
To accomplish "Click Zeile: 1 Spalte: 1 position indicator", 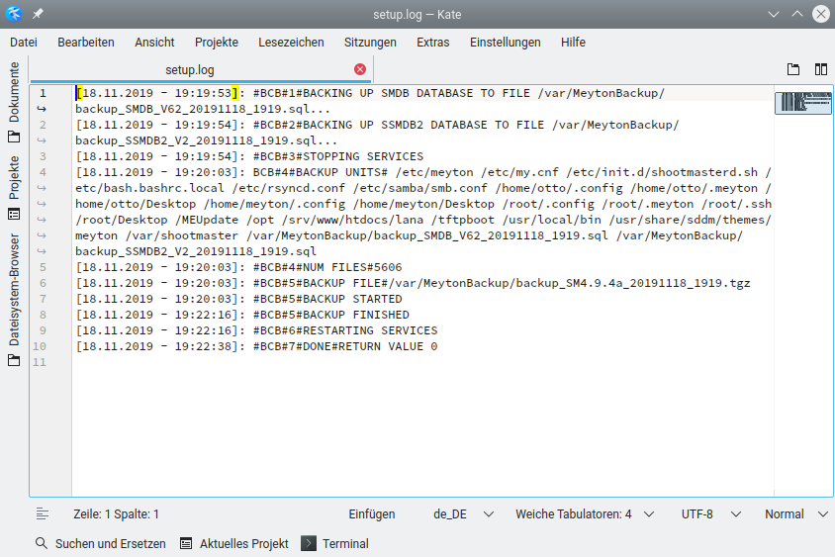I will click(116, 513).
